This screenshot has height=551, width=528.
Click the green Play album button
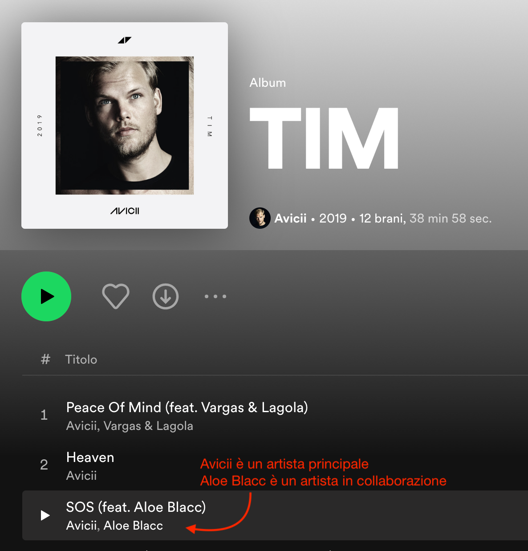pos(46,296)
